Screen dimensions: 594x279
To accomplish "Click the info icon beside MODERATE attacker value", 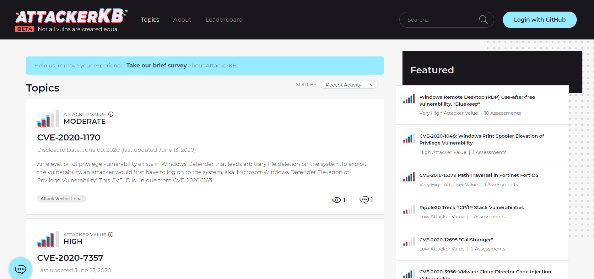I will pos(111,114).
